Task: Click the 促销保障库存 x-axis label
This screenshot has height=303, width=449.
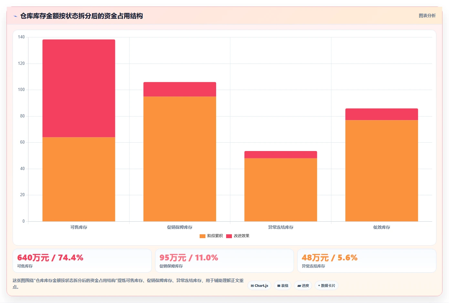Action: pyautogui.click(x=180, y=227)
